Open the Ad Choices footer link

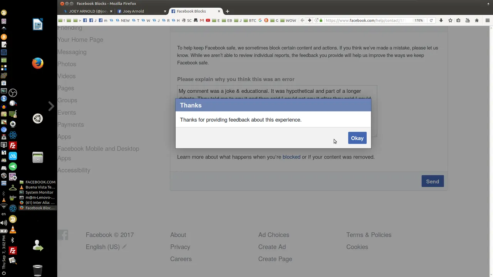pos(273,235)
